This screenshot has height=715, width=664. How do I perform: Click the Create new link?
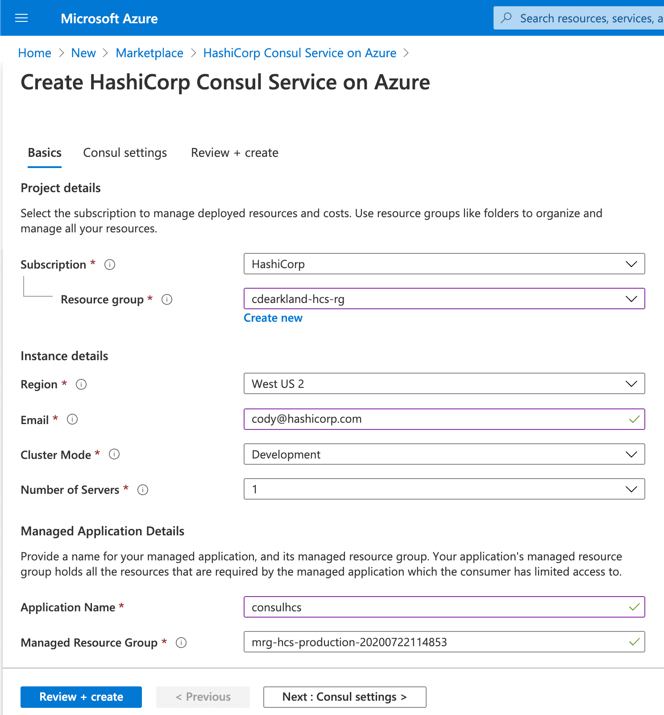[x=273, y=318]
